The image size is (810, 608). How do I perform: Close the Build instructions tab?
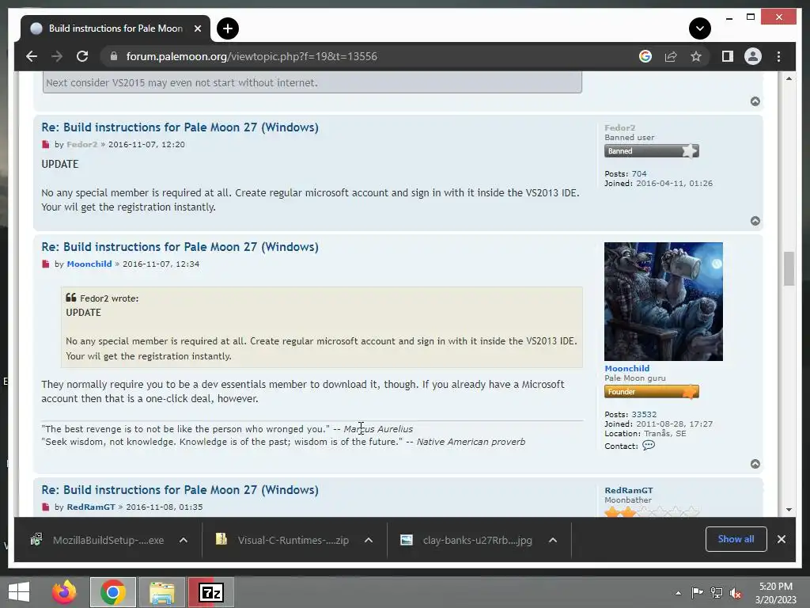point(197,28)
